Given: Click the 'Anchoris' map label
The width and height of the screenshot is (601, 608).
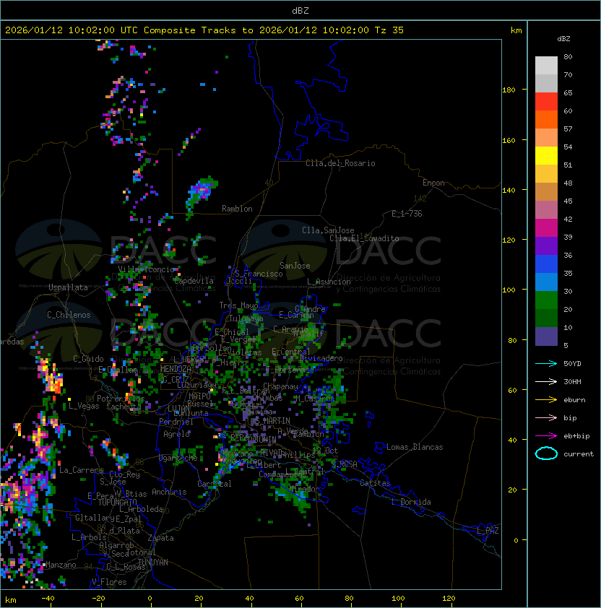Looking at the screenshot, I should click(169, 492).
